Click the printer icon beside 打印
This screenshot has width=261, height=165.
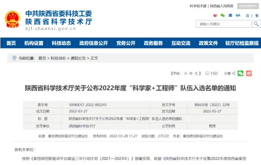click(207, 73)
